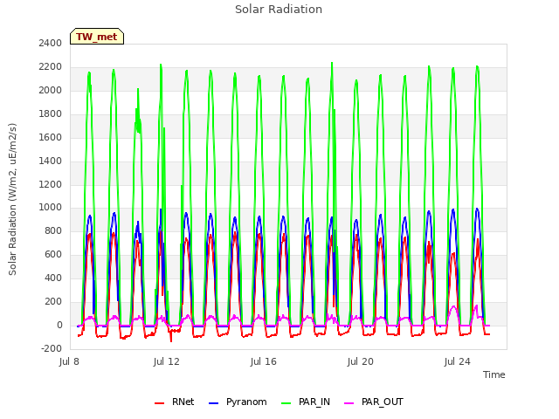Click the 1400 y-axis tick label
The height and width of the screenshot is (419, 559).
51,161
